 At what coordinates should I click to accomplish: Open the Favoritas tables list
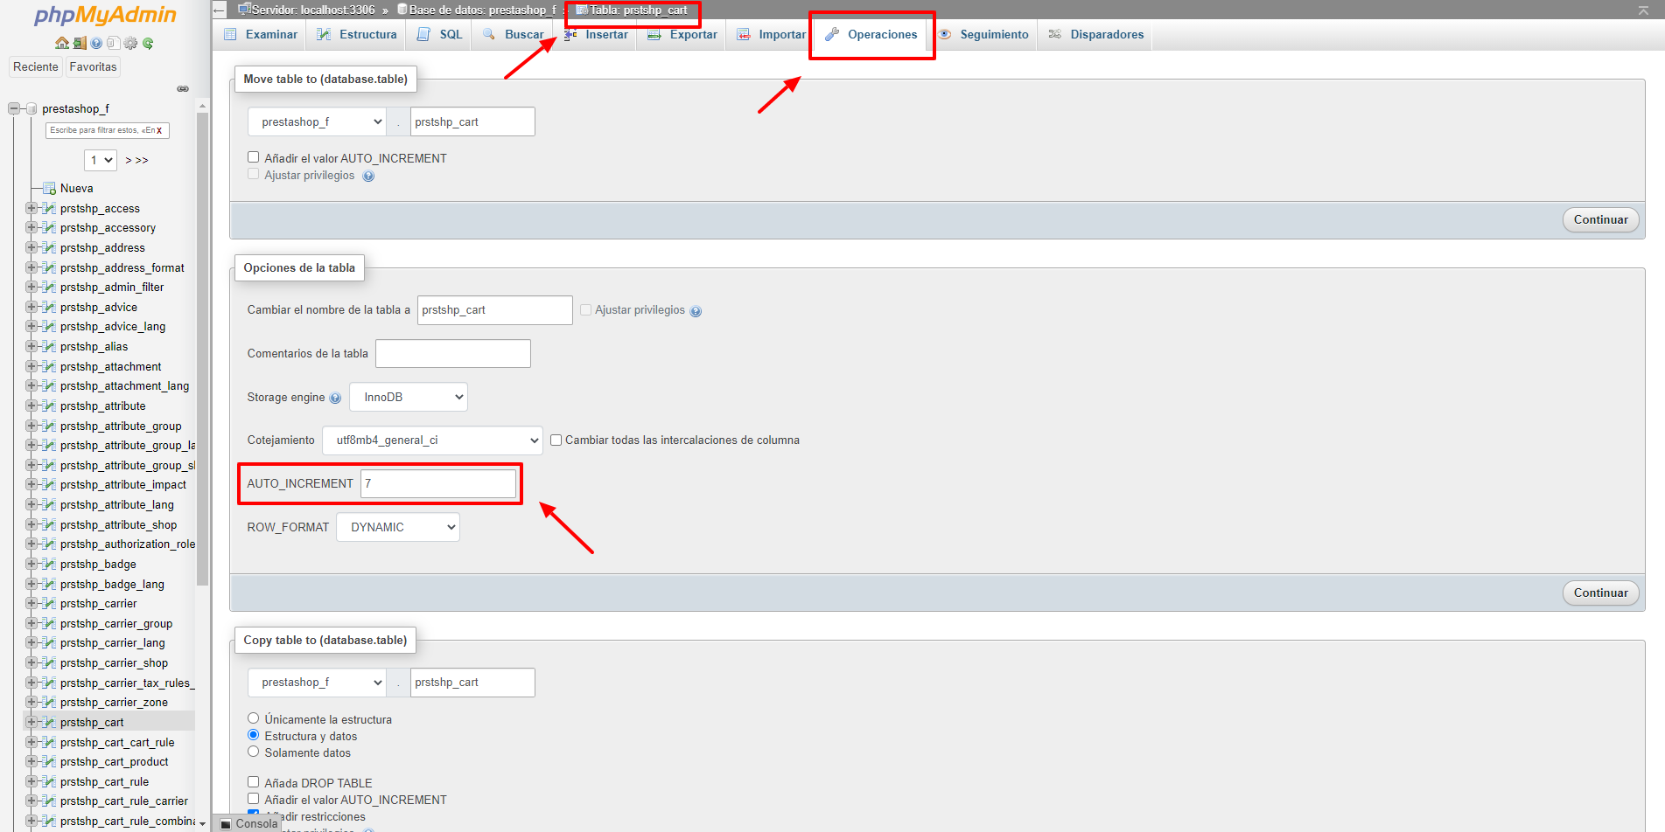click(x=93, y=66)
